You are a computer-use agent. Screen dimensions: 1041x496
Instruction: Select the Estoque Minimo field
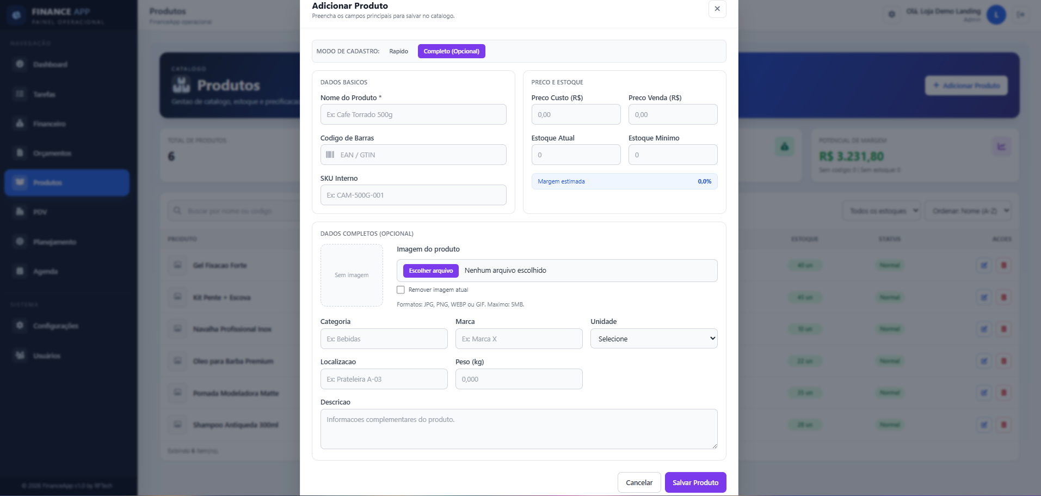(x=673, y=155)
